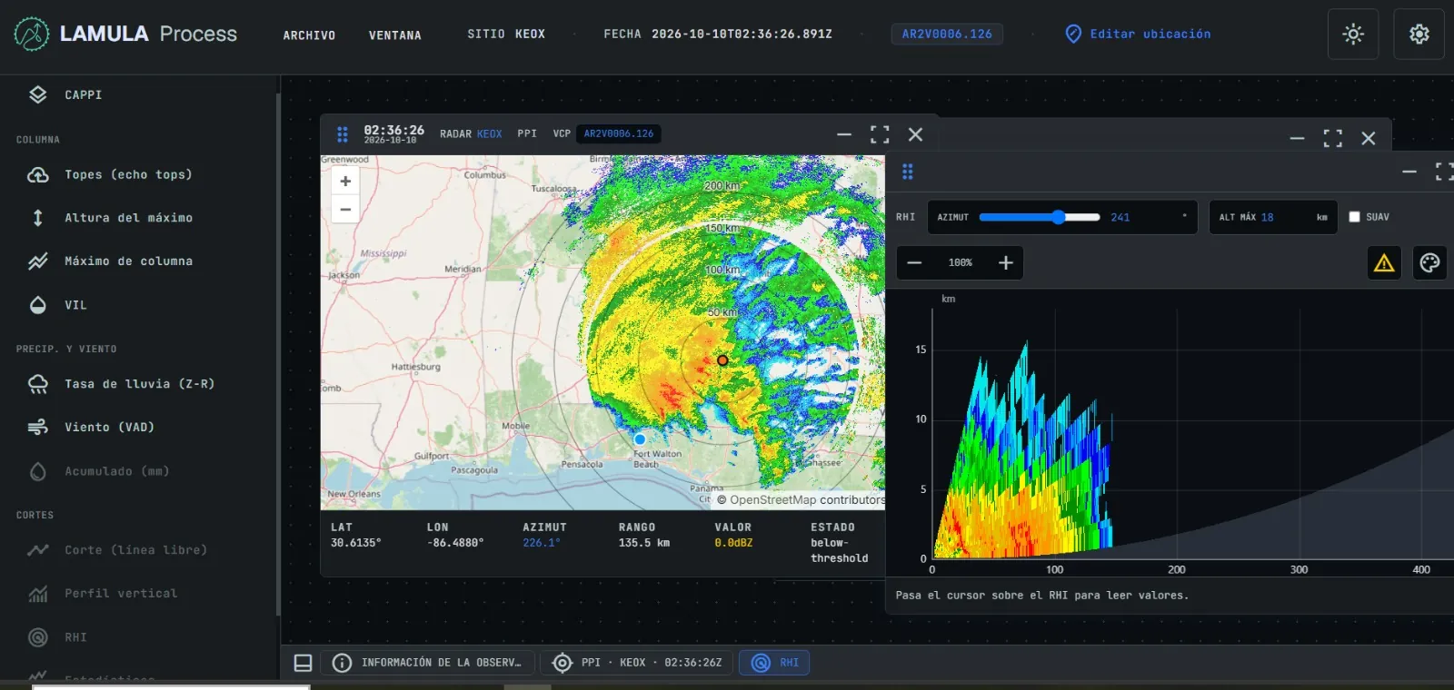Viewport: 1454px width, 690px height.
Task: Toggle the bottom panel layout icon
Action: pos(303,663)
